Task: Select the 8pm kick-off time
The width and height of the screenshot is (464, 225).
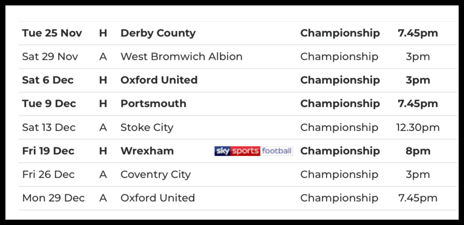Action: [x=418, y=151]
